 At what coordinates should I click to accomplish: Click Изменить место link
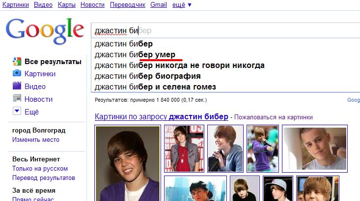36,140
